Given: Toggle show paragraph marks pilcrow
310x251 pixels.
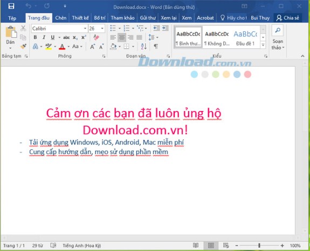Looking at the screenshot, I should [x=156, y=46].
